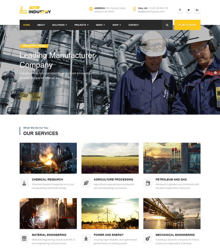The height and width of the screenshot is (251, 220).
Task: Click the Address text in header
Action: 110,10
